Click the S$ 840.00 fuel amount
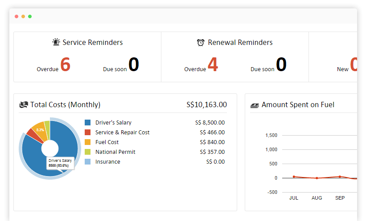366x221 pixels. [x=212, y=142]
